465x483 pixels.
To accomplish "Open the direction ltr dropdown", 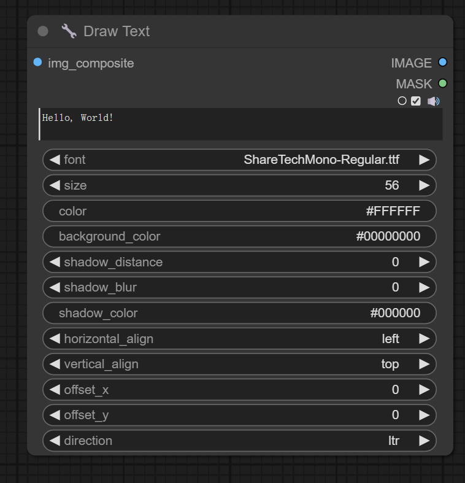I will [x=393, y=441].
